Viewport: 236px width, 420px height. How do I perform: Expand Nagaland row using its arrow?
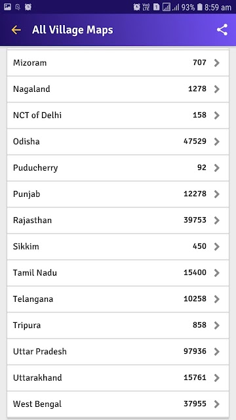(x=217, y=89)
